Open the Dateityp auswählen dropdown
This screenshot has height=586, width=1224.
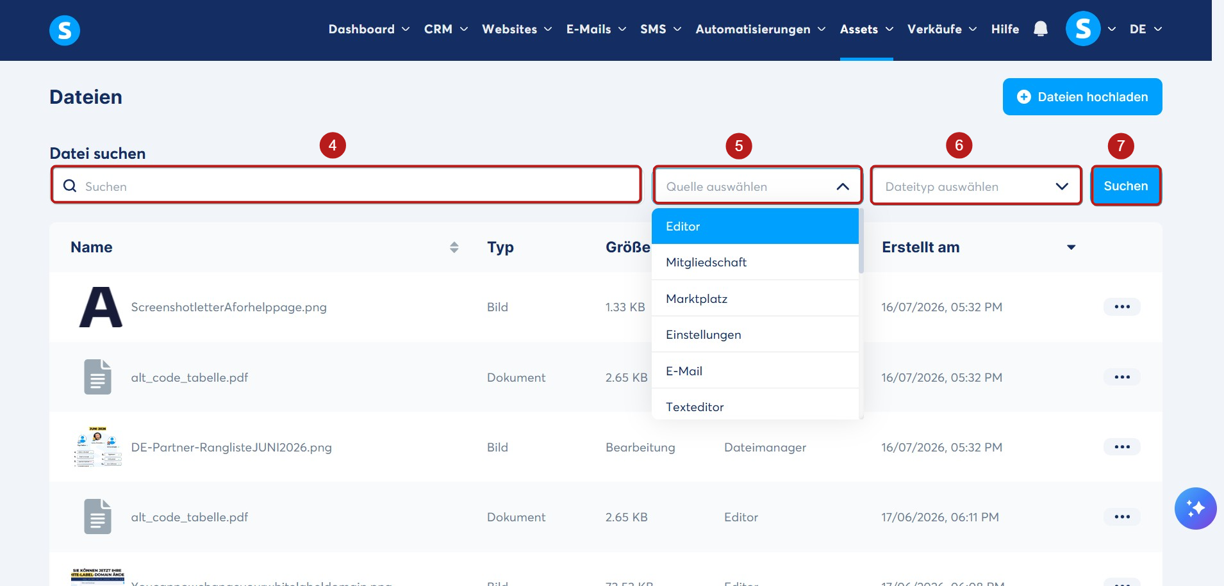click(x=976, y=186)
